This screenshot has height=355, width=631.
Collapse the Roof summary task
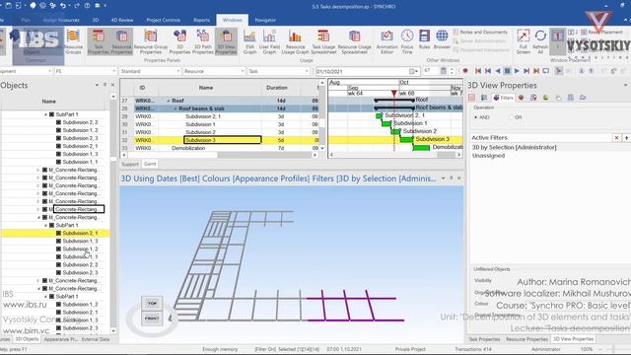pyautogui.click(x=169, y=101)
